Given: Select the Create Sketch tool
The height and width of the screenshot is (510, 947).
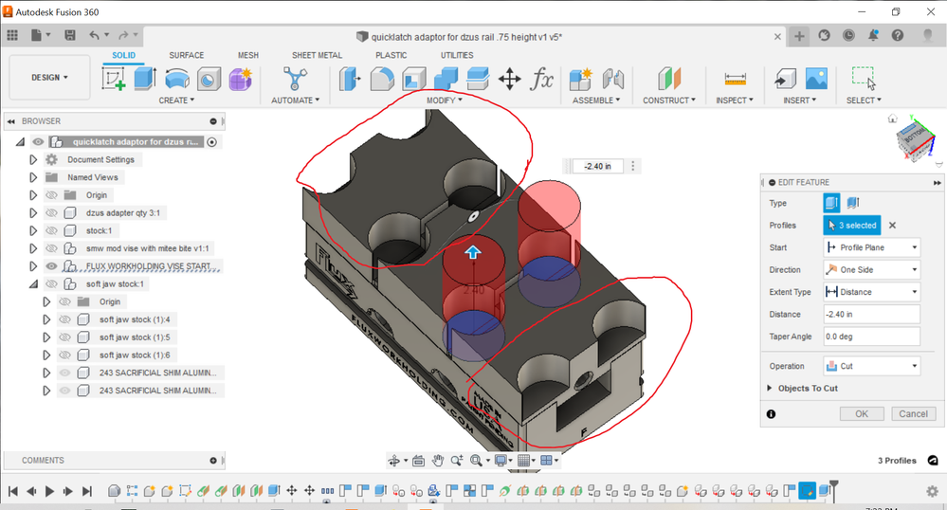Looking at the screenshot, I should [x=114, y=80].
